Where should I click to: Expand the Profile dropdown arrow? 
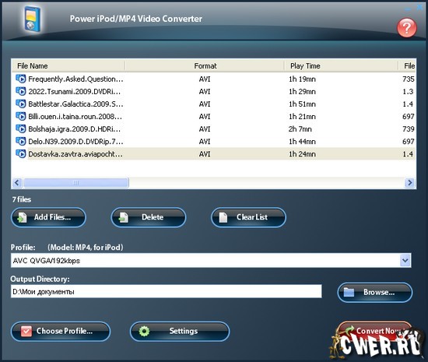(405, 261)
